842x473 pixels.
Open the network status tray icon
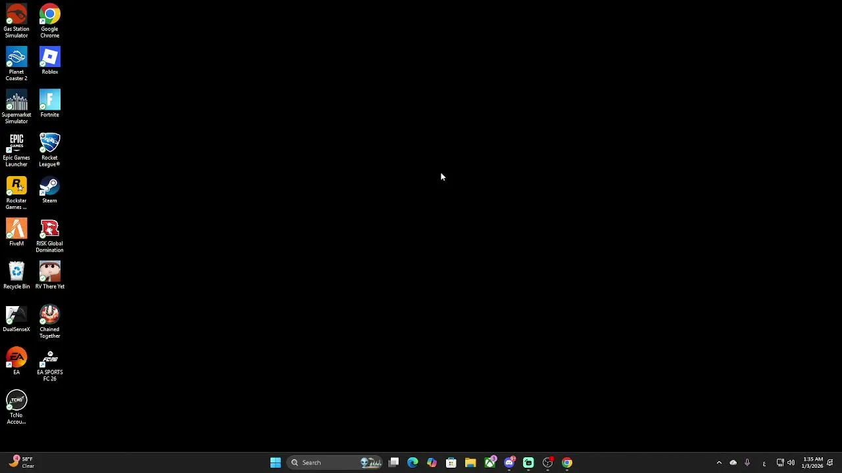pos(780,462)
